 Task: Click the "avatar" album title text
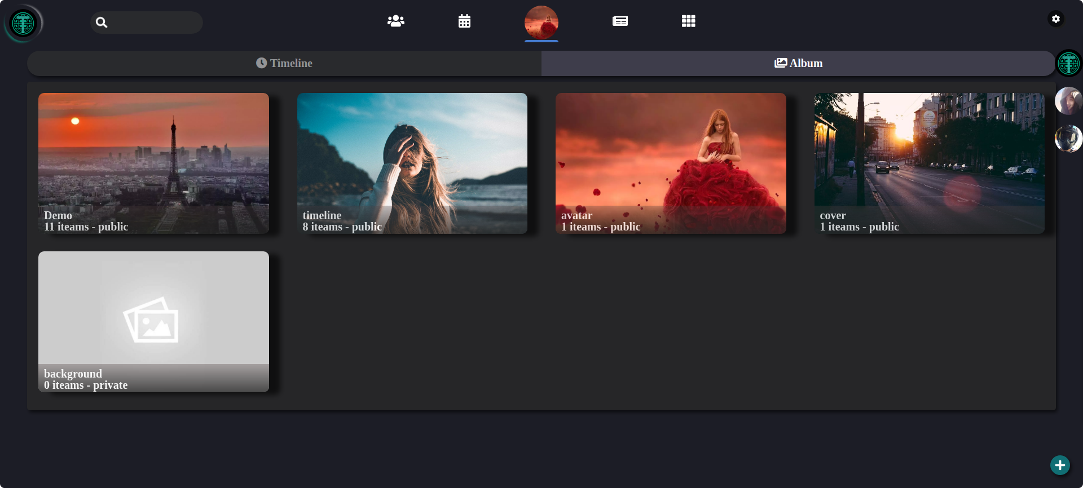point(576,215)
